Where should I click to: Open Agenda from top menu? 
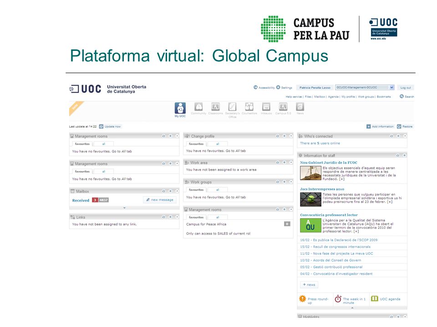[x=333, y=97]
